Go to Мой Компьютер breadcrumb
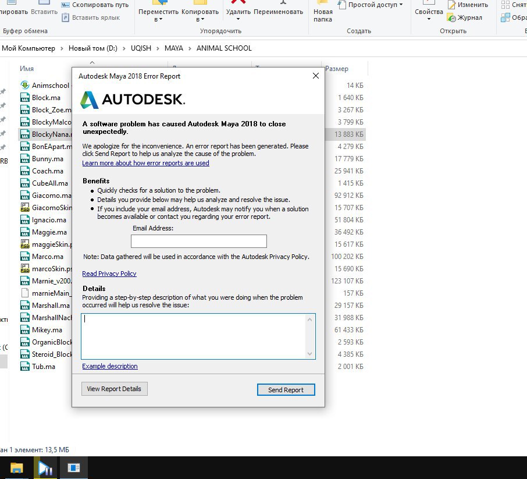 (29, 48)
